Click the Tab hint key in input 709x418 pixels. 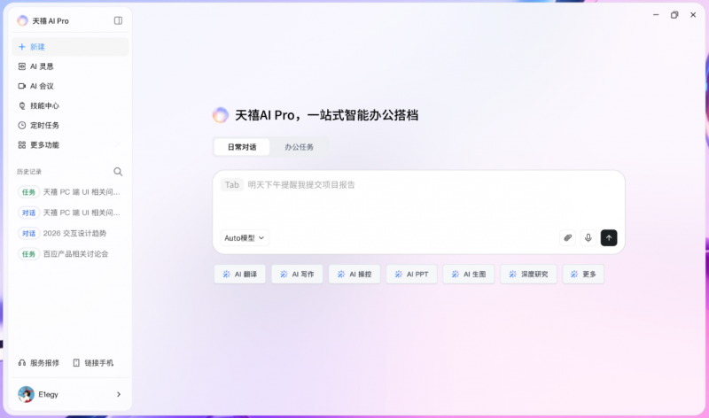[232, 185]
